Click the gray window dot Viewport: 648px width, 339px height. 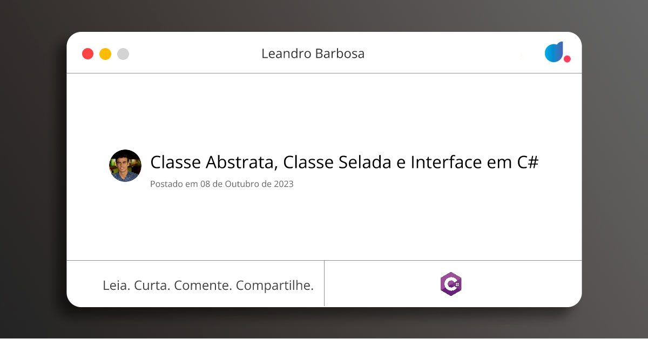(123, 54)
